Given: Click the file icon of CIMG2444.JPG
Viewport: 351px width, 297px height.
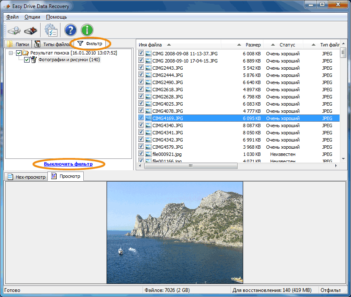Looking at the screenshot, I should tap(148, 75).
